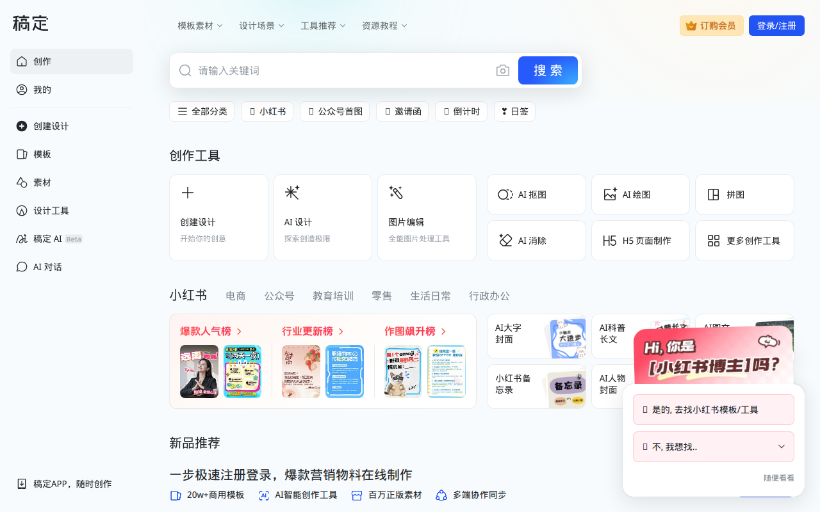
Task: Click the 随便看看 link
Action: (x=778, y=478)
